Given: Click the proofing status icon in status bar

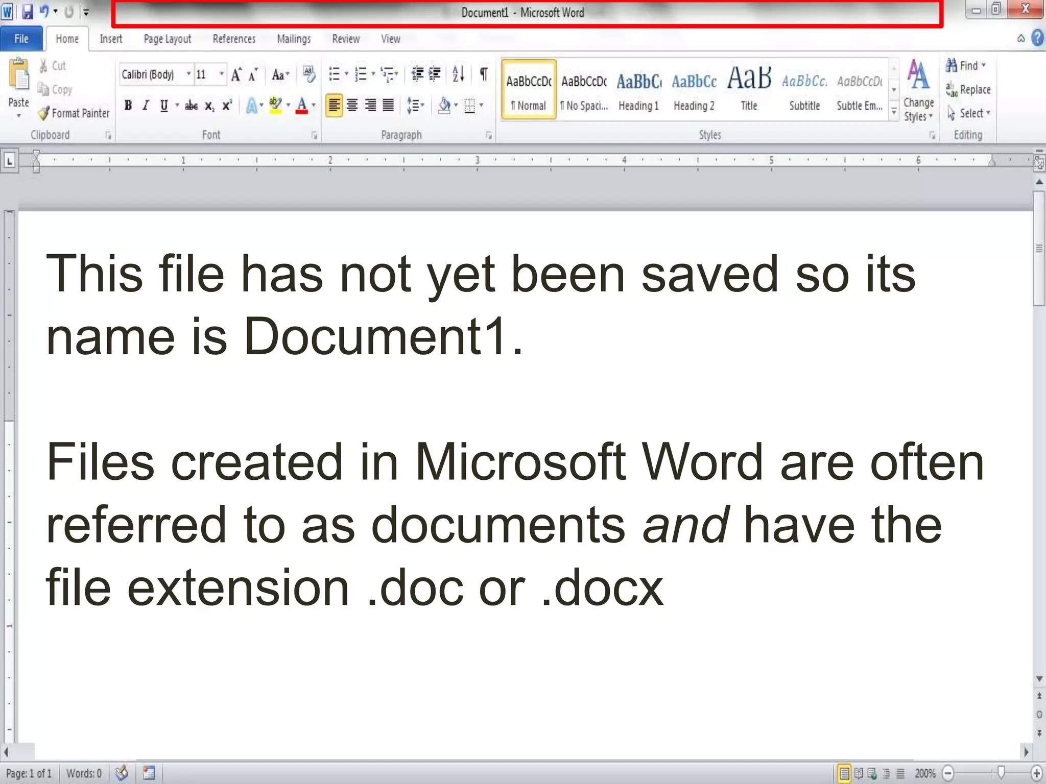Looking at the screenshot, I should [122, 773].
